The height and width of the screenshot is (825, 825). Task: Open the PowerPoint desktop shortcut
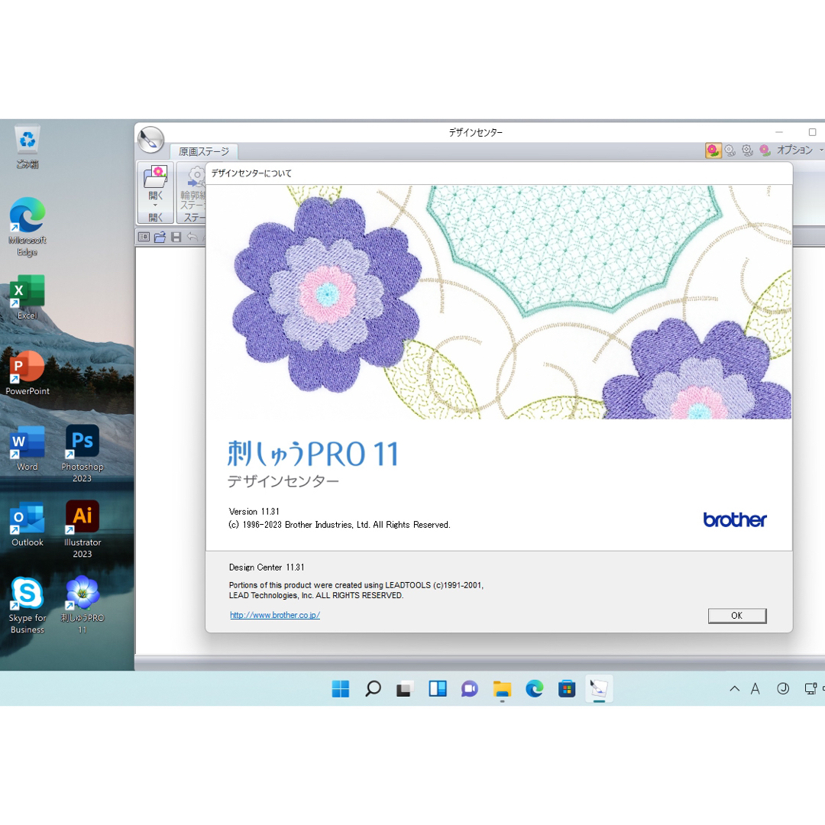click(x=27, y=373)
